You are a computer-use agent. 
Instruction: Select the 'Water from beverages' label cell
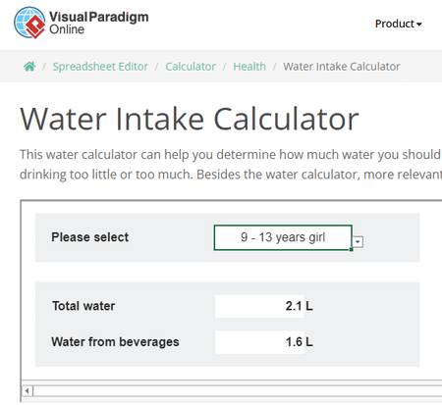(115, 342)
